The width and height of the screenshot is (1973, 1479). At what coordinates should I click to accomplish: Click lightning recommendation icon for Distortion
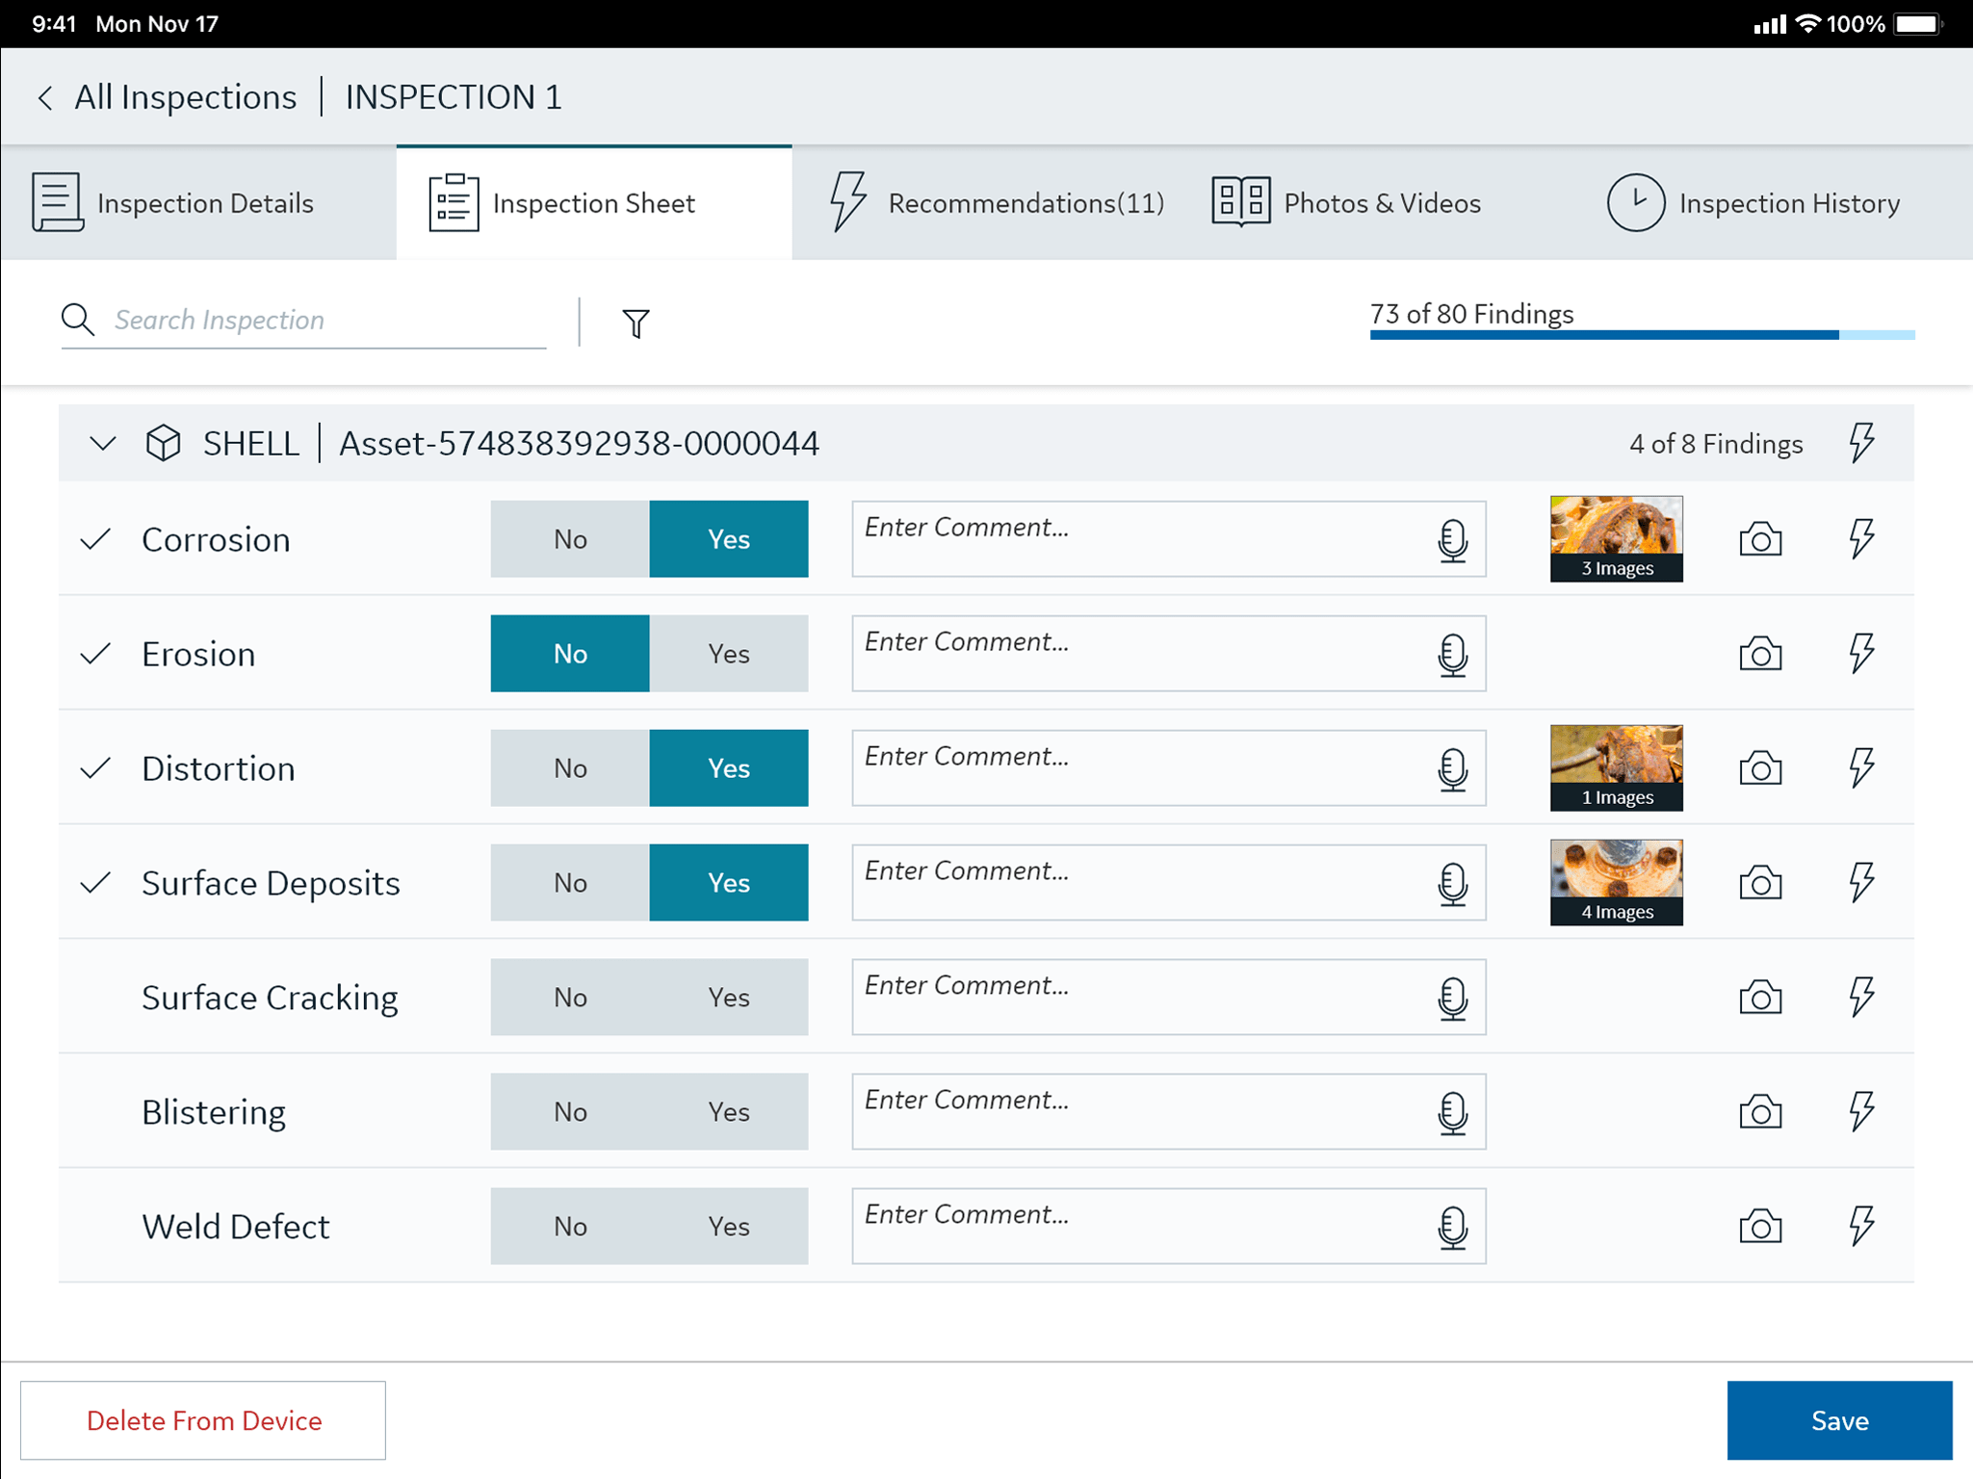[1861, 768]
